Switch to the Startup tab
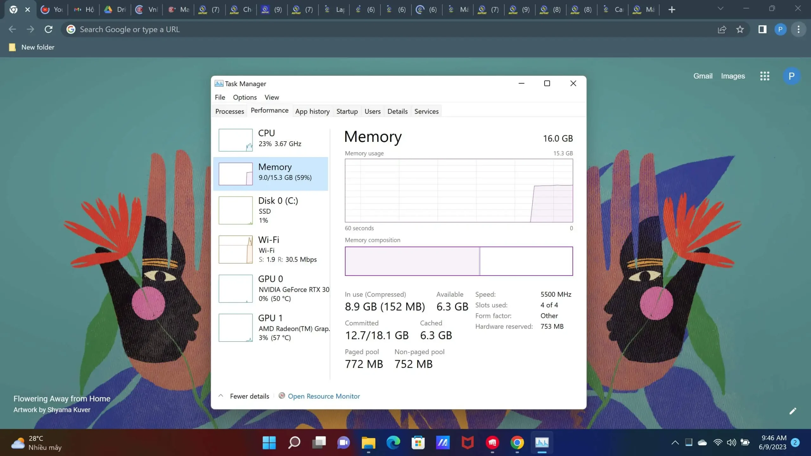Image resolution: width=811 pixels, height=456 pixels. [x=347, y=111]
